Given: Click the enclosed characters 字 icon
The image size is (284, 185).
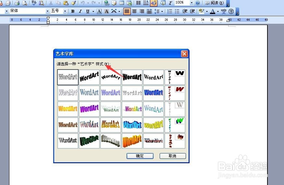Looking at the screenshot, I should click(x=231, y=11).
